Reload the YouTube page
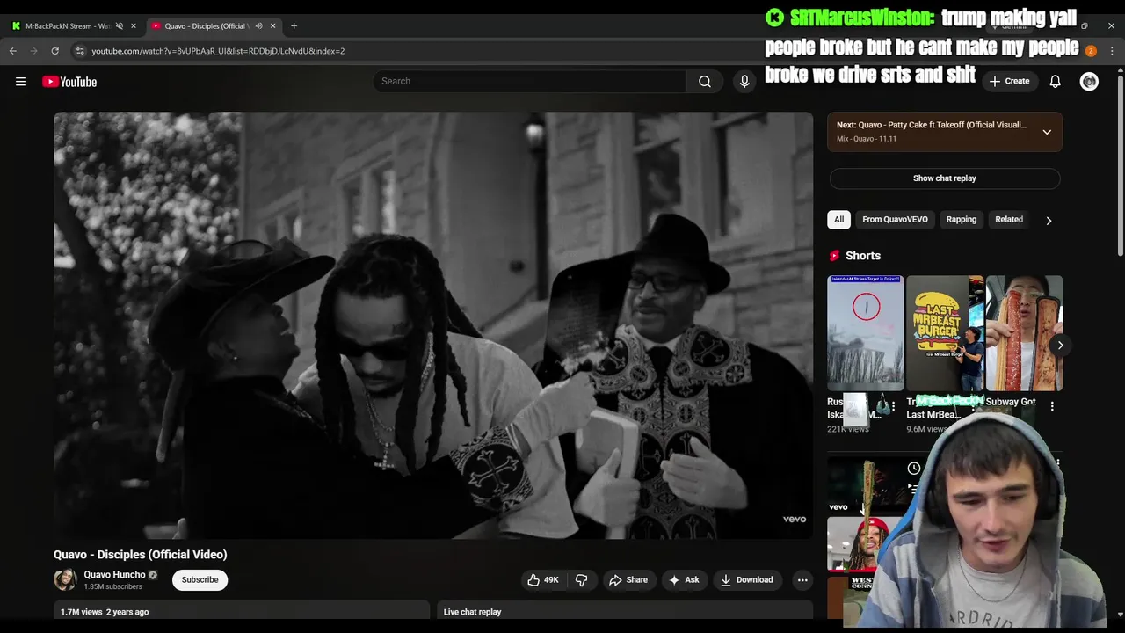 (54, 51)
